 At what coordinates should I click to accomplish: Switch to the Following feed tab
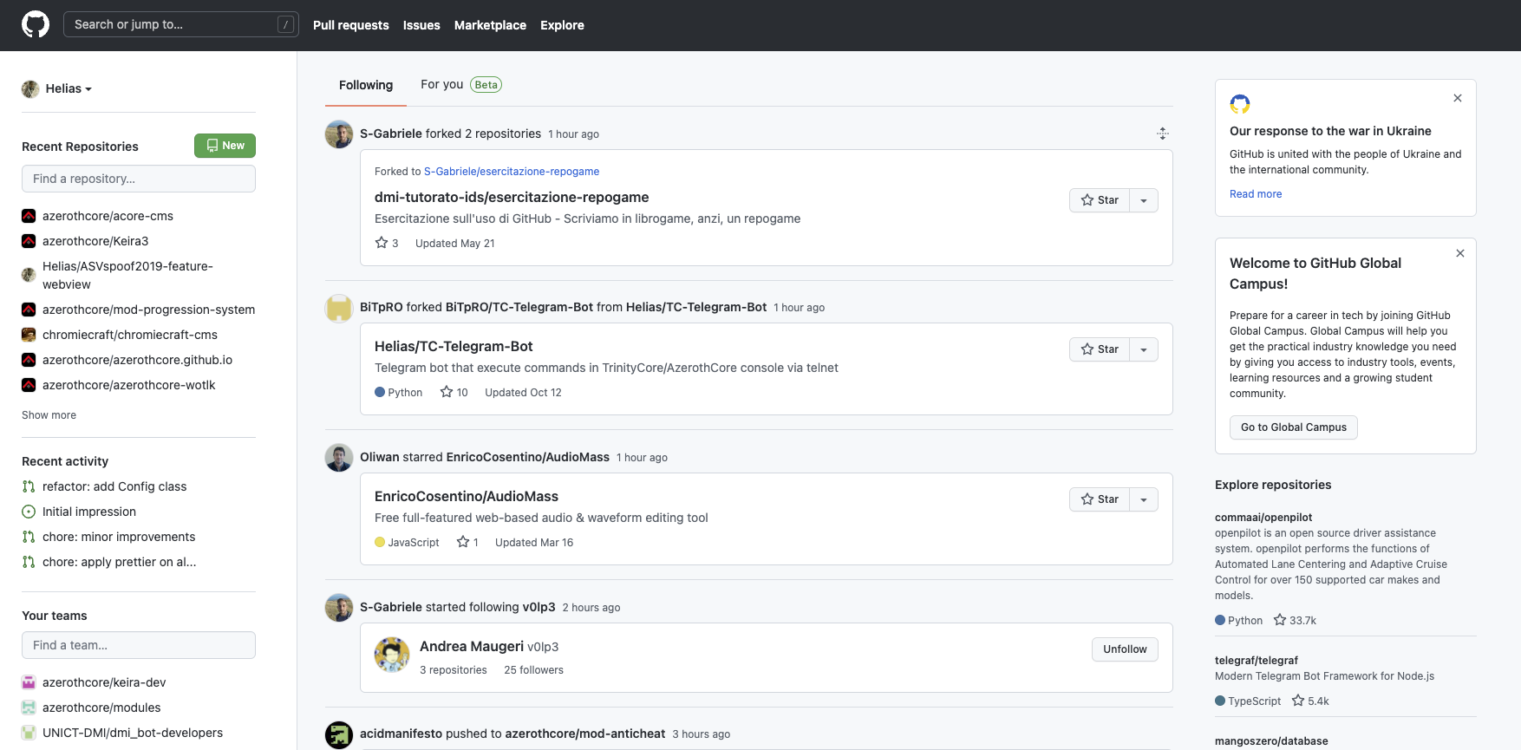pyautogui.click(x=366, y=85)
